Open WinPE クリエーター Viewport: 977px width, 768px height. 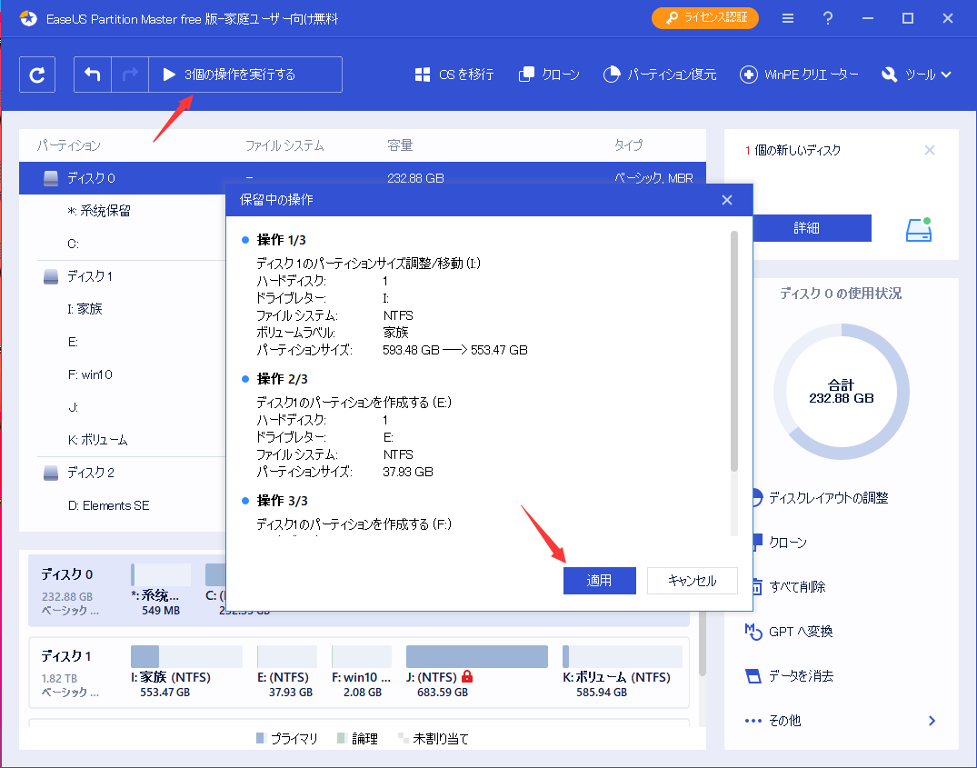point(799,75)
